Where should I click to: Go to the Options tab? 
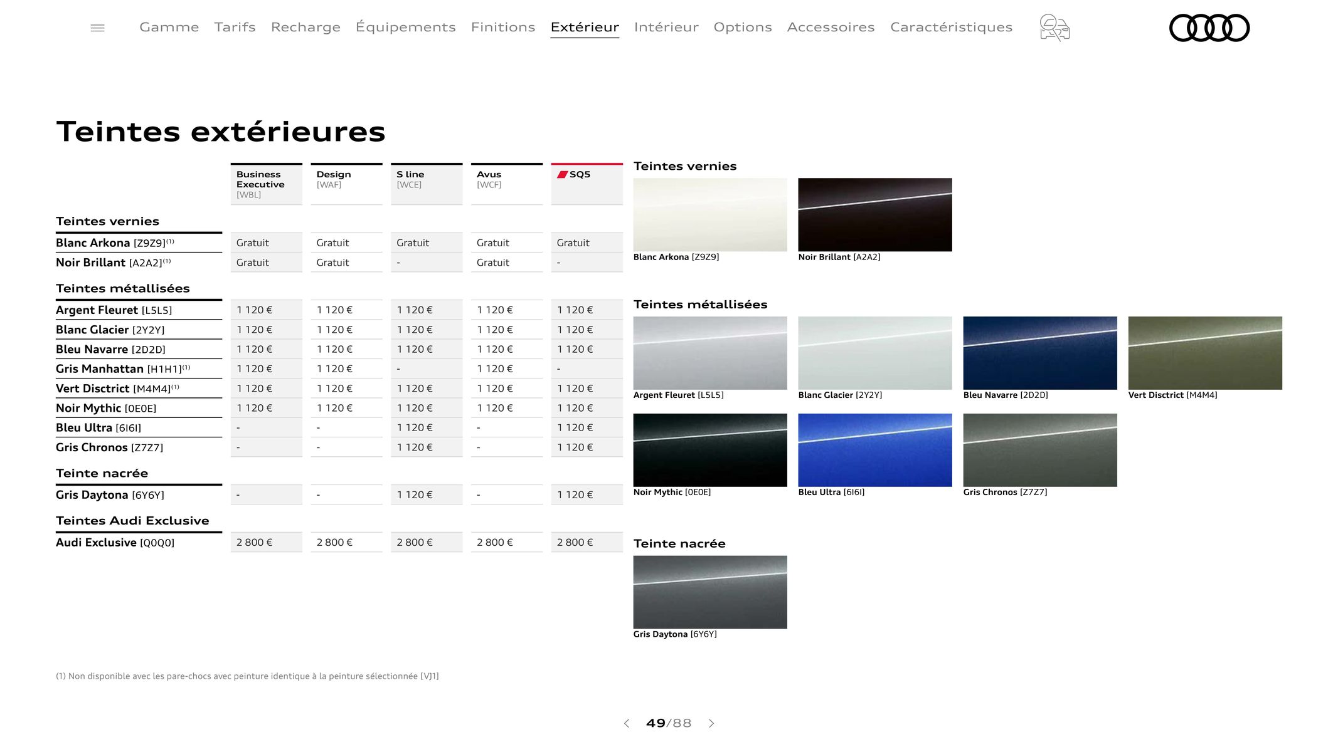click(x=743, y=27)
